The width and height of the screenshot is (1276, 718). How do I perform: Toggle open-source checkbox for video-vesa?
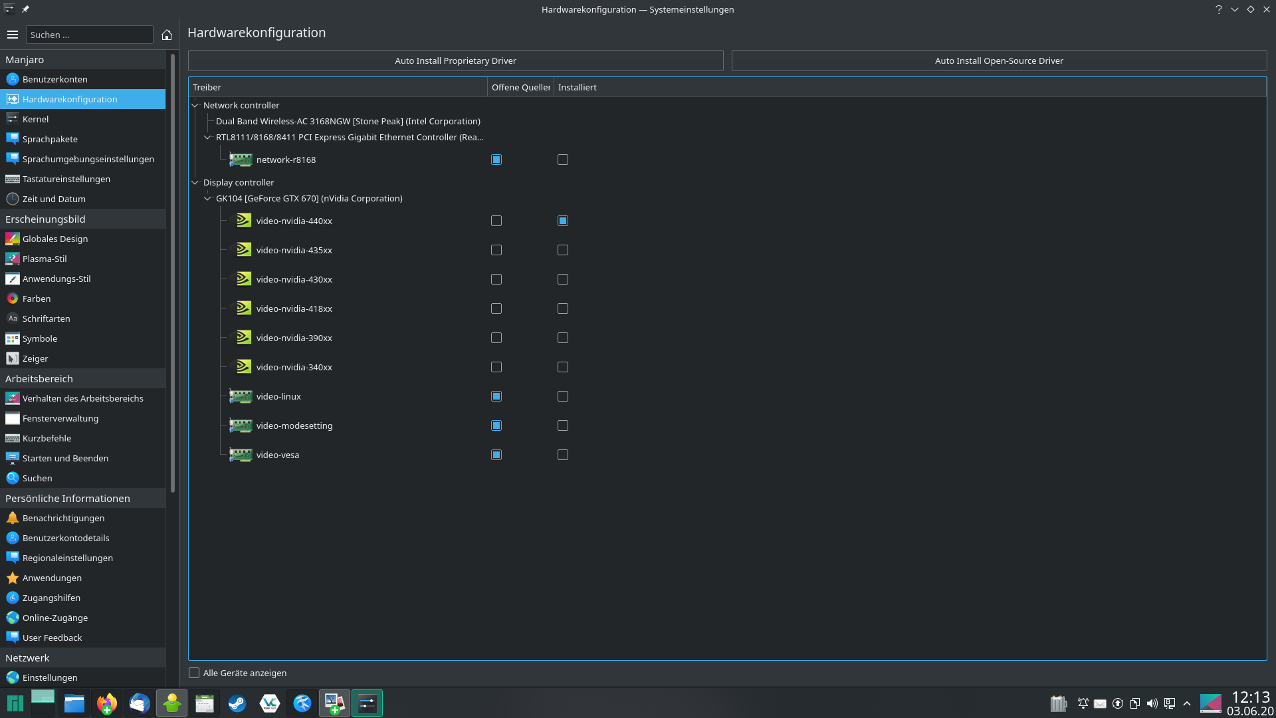coord(496,455)
